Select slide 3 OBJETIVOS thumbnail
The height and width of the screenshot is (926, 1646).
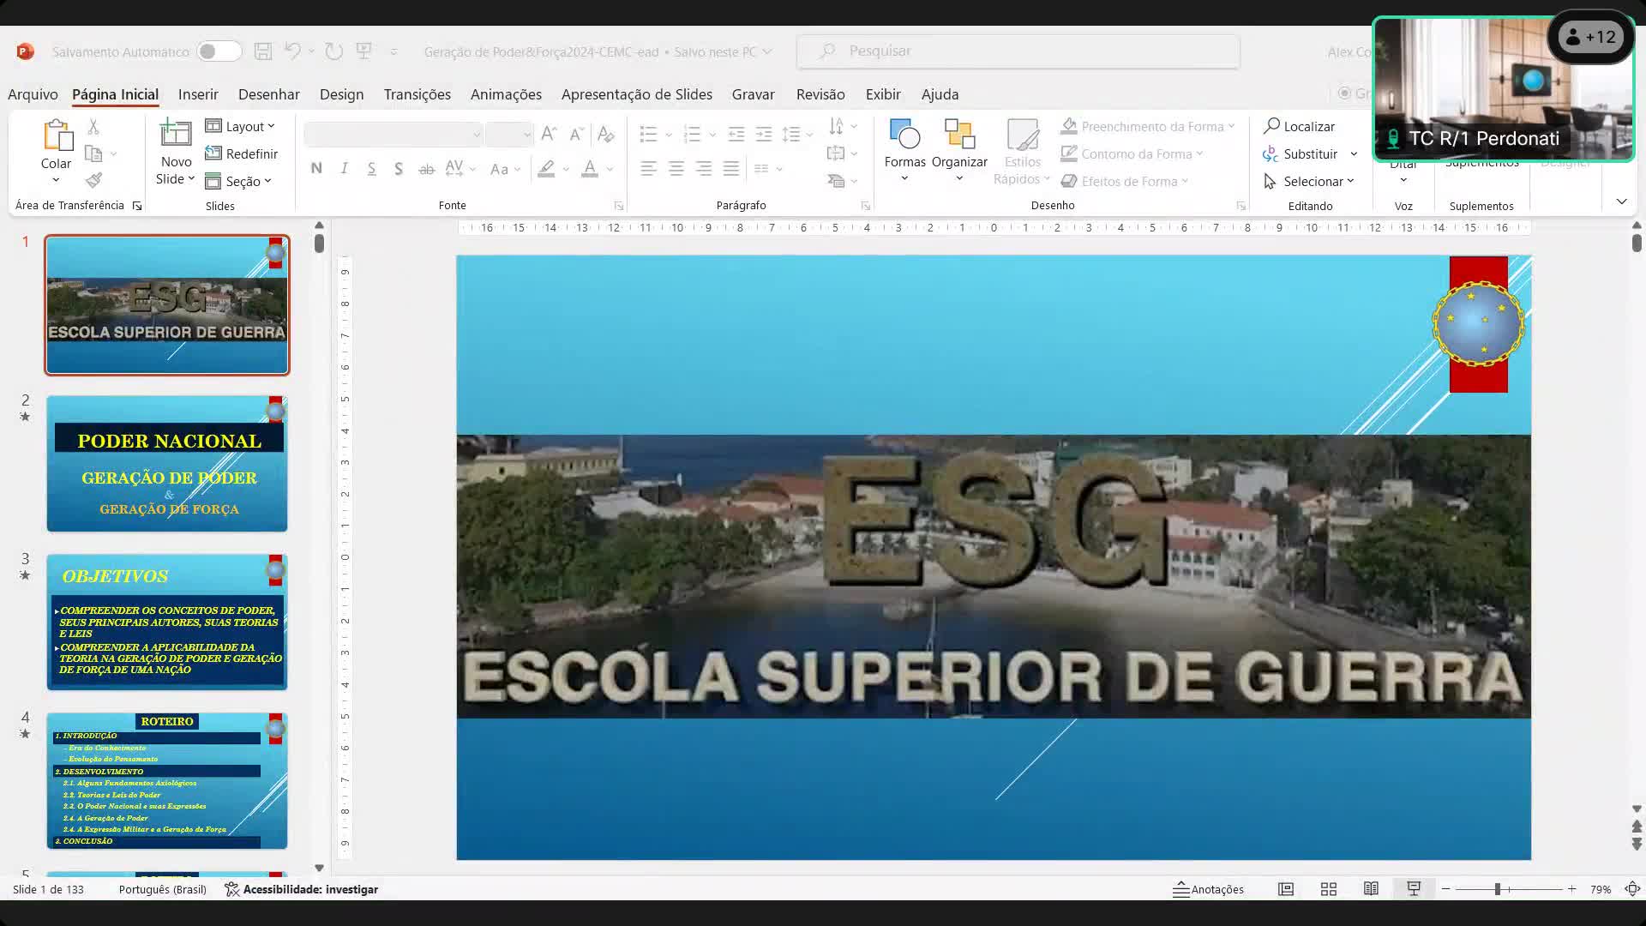click(167, 622)
